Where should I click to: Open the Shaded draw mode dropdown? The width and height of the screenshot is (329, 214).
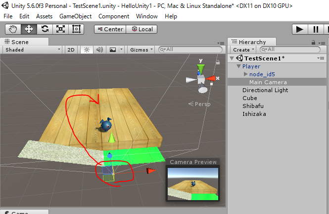tap(33, 50)
